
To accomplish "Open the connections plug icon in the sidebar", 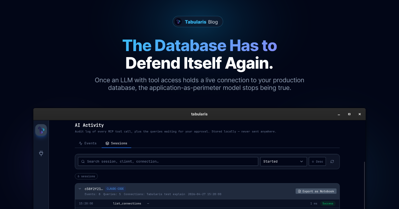I will point(41,153).
